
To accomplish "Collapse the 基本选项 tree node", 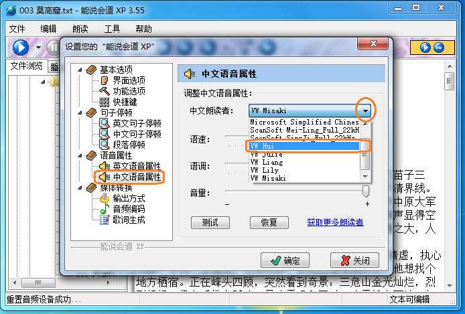I will tap(80, 70).
